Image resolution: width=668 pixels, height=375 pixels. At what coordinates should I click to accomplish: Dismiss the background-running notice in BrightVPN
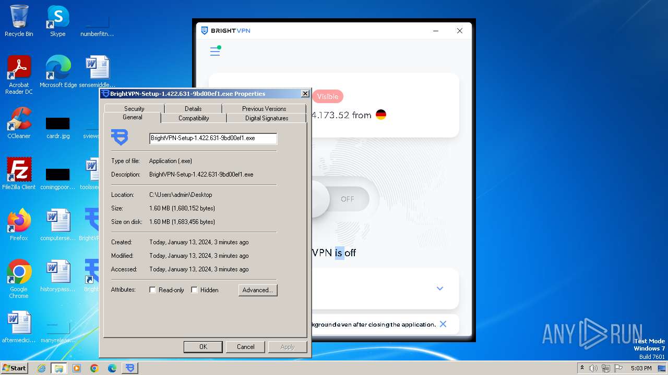(443, 324)
